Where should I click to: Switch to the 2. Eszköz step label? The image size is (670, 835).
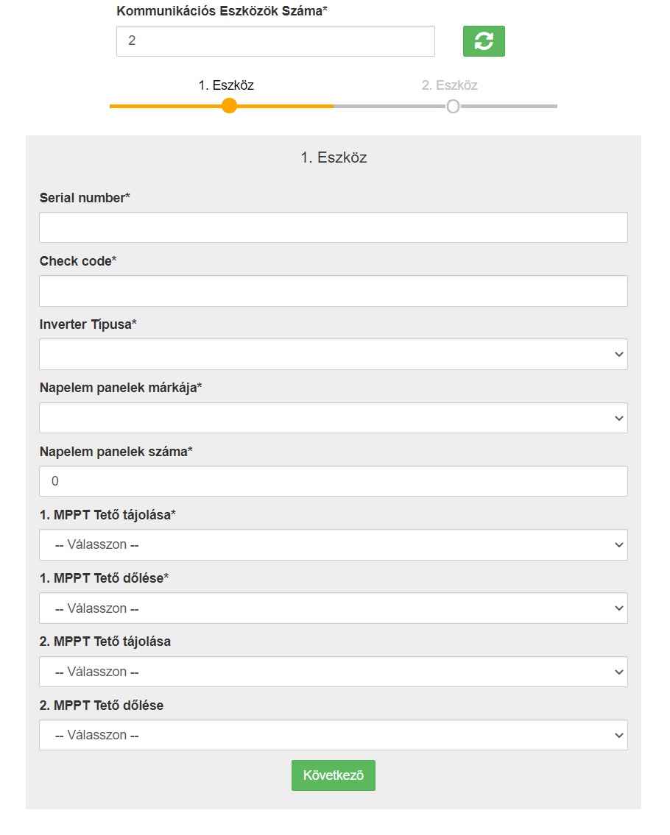click(449, 85)
